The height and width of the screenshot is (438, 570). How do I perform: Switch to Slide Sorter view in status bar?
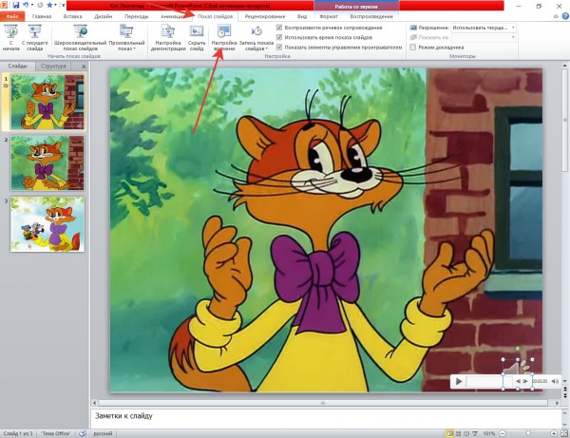coord(459,433)
